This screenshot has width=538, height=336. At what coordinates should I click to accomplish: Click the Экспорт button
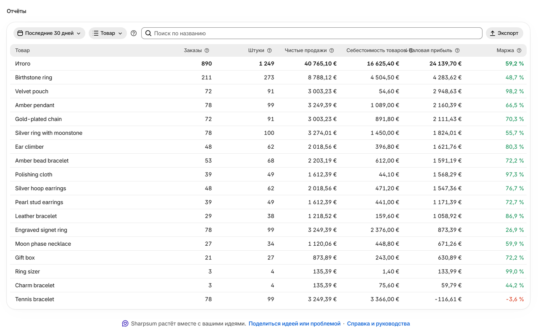504,33
